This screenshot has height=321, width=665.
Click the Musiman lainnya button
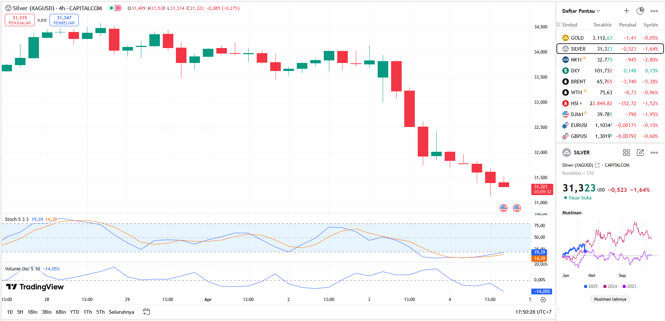point(610,299)
